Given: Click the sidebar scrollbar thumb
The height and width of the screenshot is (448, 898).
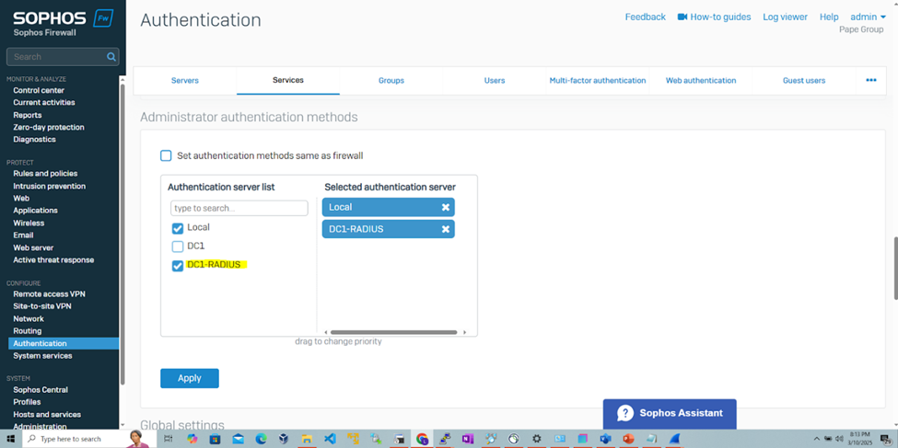Looking at the screenshot, I should pyautogui.click(x=122, y=234).
